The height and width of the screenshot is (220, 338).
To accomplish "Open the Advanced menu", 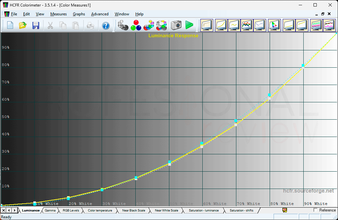I will tap(100, 14).
